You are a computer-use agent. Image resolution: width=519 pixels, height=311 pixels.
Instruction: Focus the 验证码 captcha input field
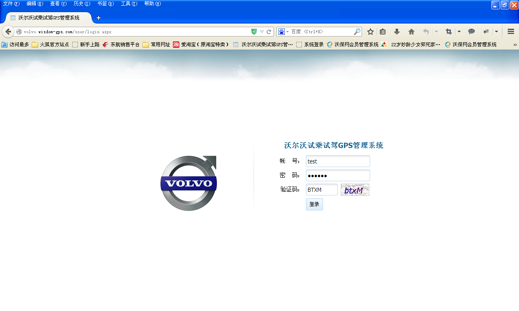322,190
